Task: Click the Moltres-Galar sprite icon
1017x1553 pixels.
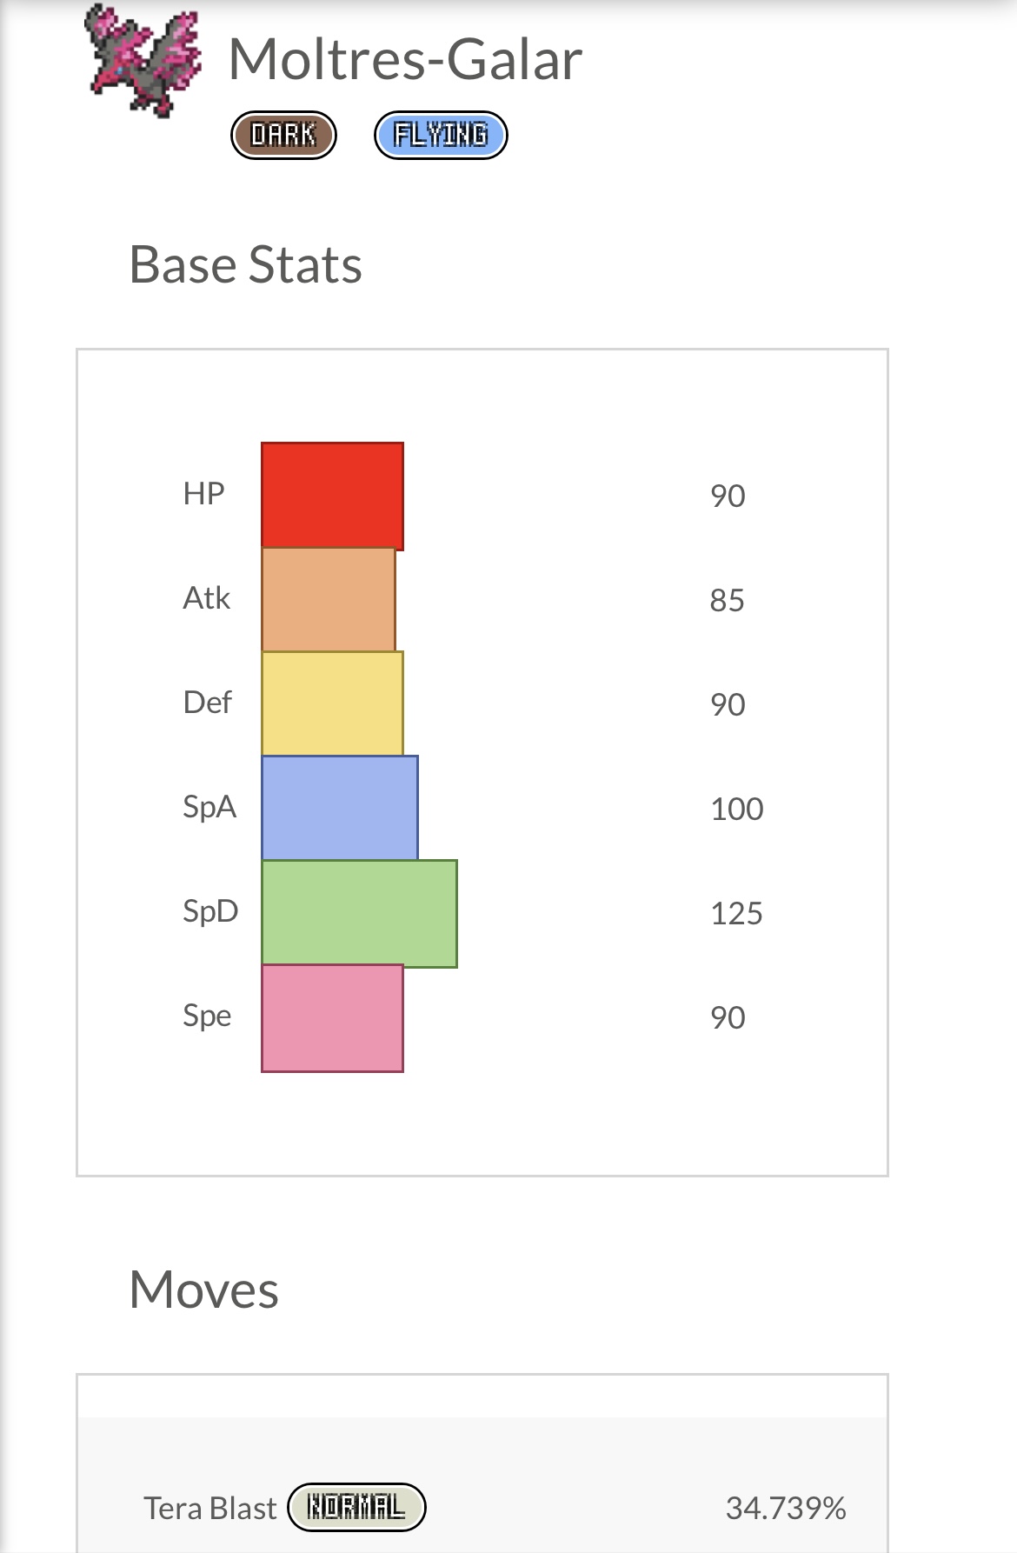Action: 144,61
